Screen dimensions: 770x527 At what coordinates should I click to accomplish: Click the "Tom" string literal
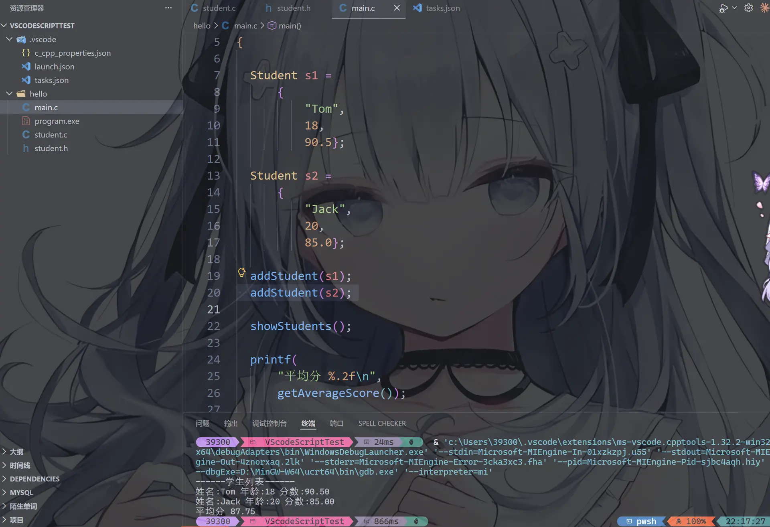coord(321,109)
